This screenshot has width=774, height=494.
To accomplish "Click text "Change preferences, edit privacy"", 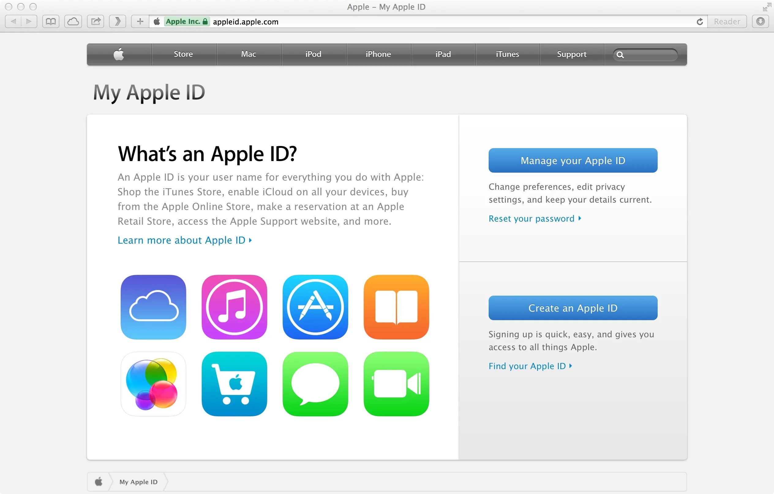I will tap(557, 187).
